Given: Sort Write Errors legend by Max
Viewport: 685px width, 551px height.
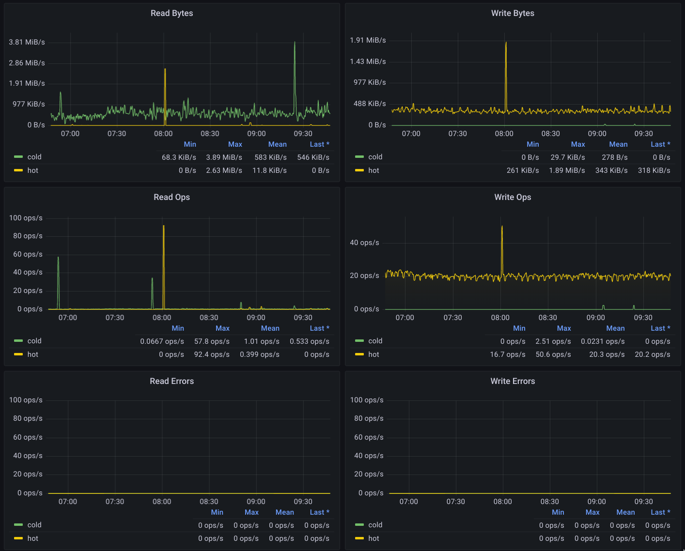Looking at the screenshot, I should (x=592, y=512).
